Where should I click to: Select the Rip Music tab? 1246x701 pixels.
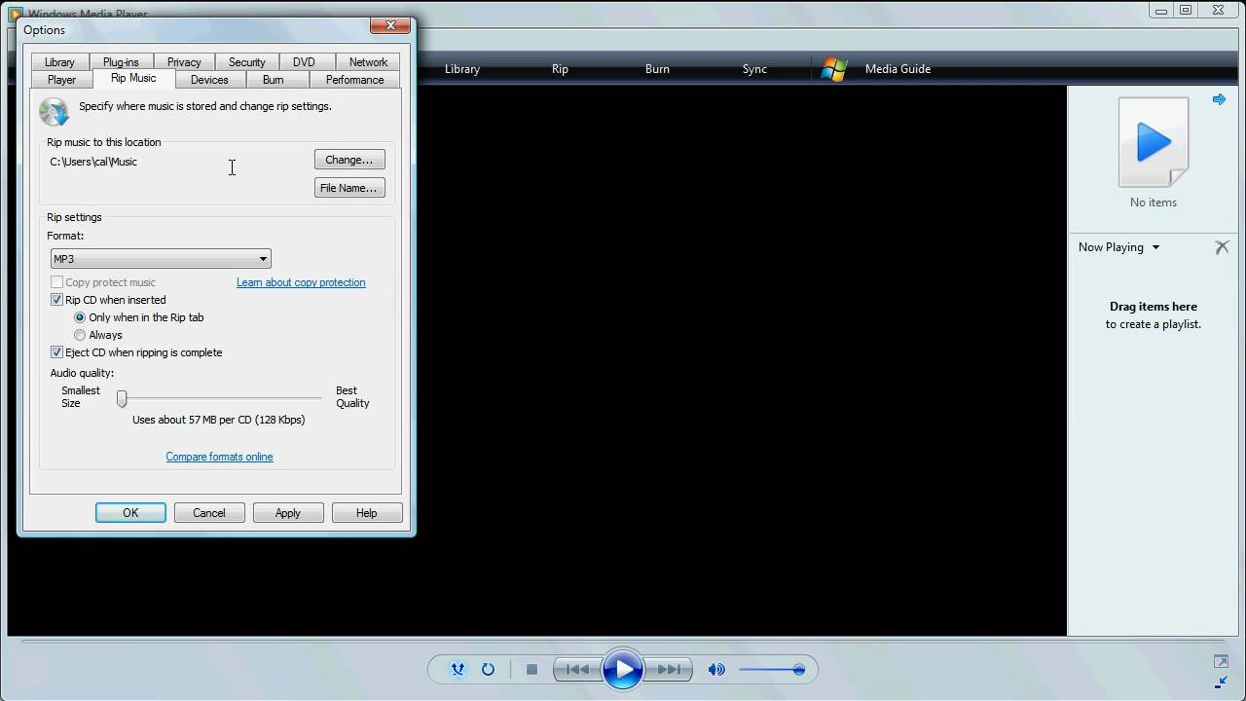coord(133,78)
